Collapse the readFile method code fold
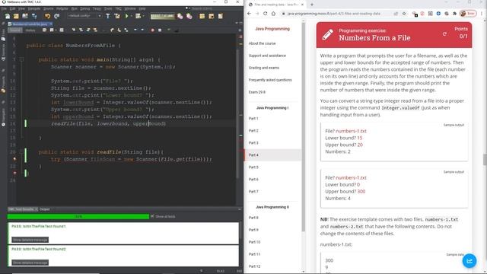Screen dimensions: 487x274 click(21, 152)
